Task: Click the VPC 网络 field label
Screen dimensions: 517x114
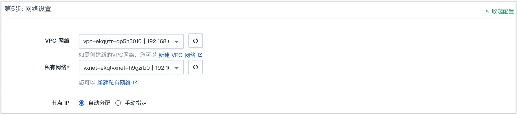Action: coord(57,41)
